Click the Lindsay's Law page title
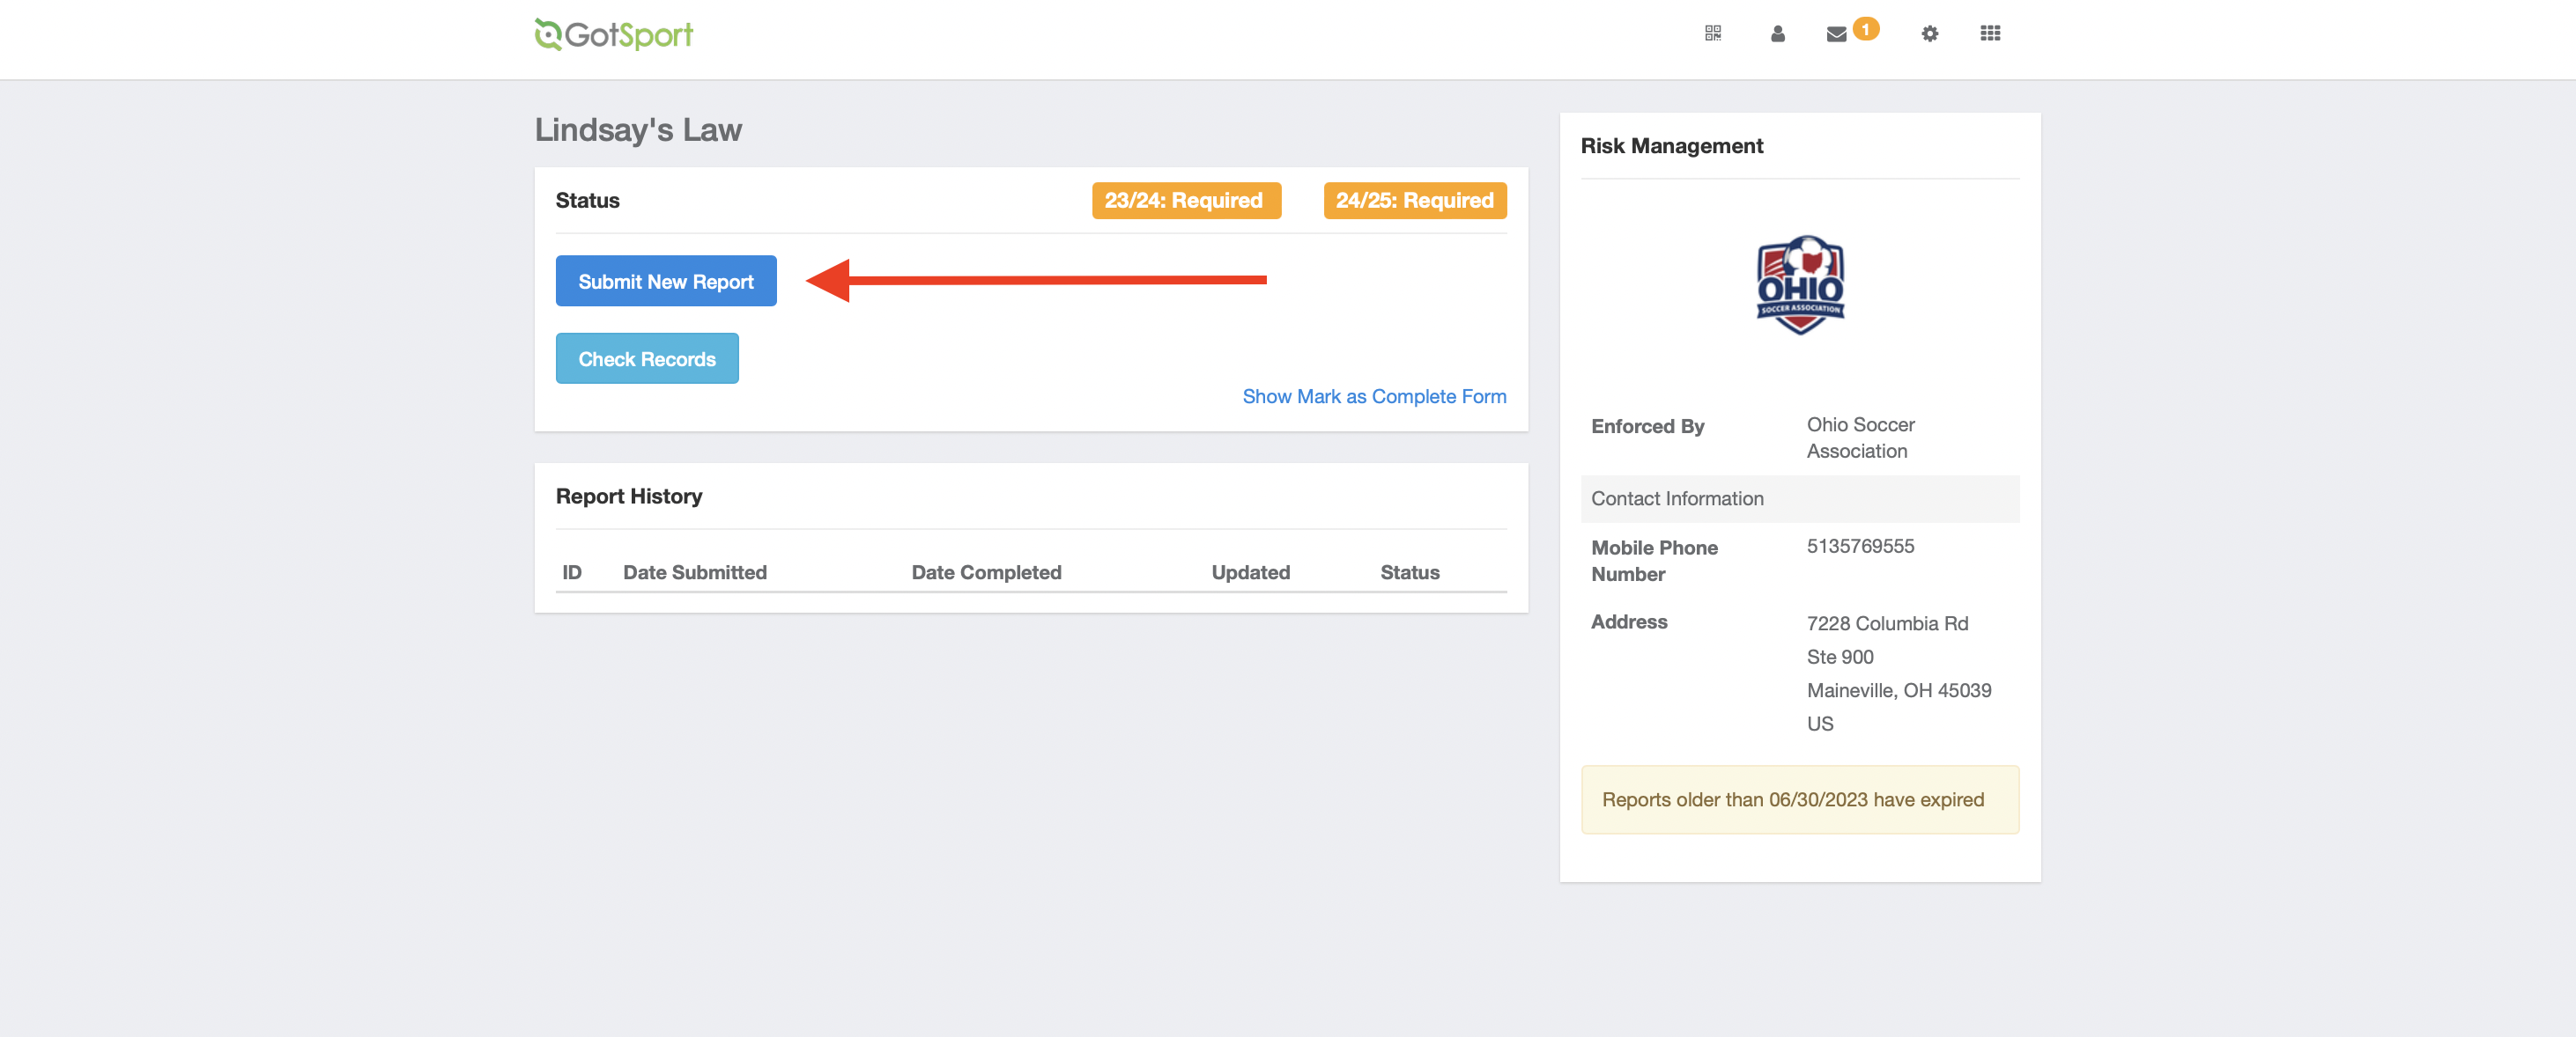Image resolution: width=2576 pixels, height=1037 pixels. (638, 130)
